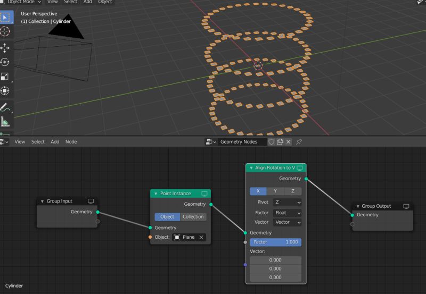This screenshot has width=426, height=294.
Task: Adjust the Factor slider value
Action: (x=275, y=242)
